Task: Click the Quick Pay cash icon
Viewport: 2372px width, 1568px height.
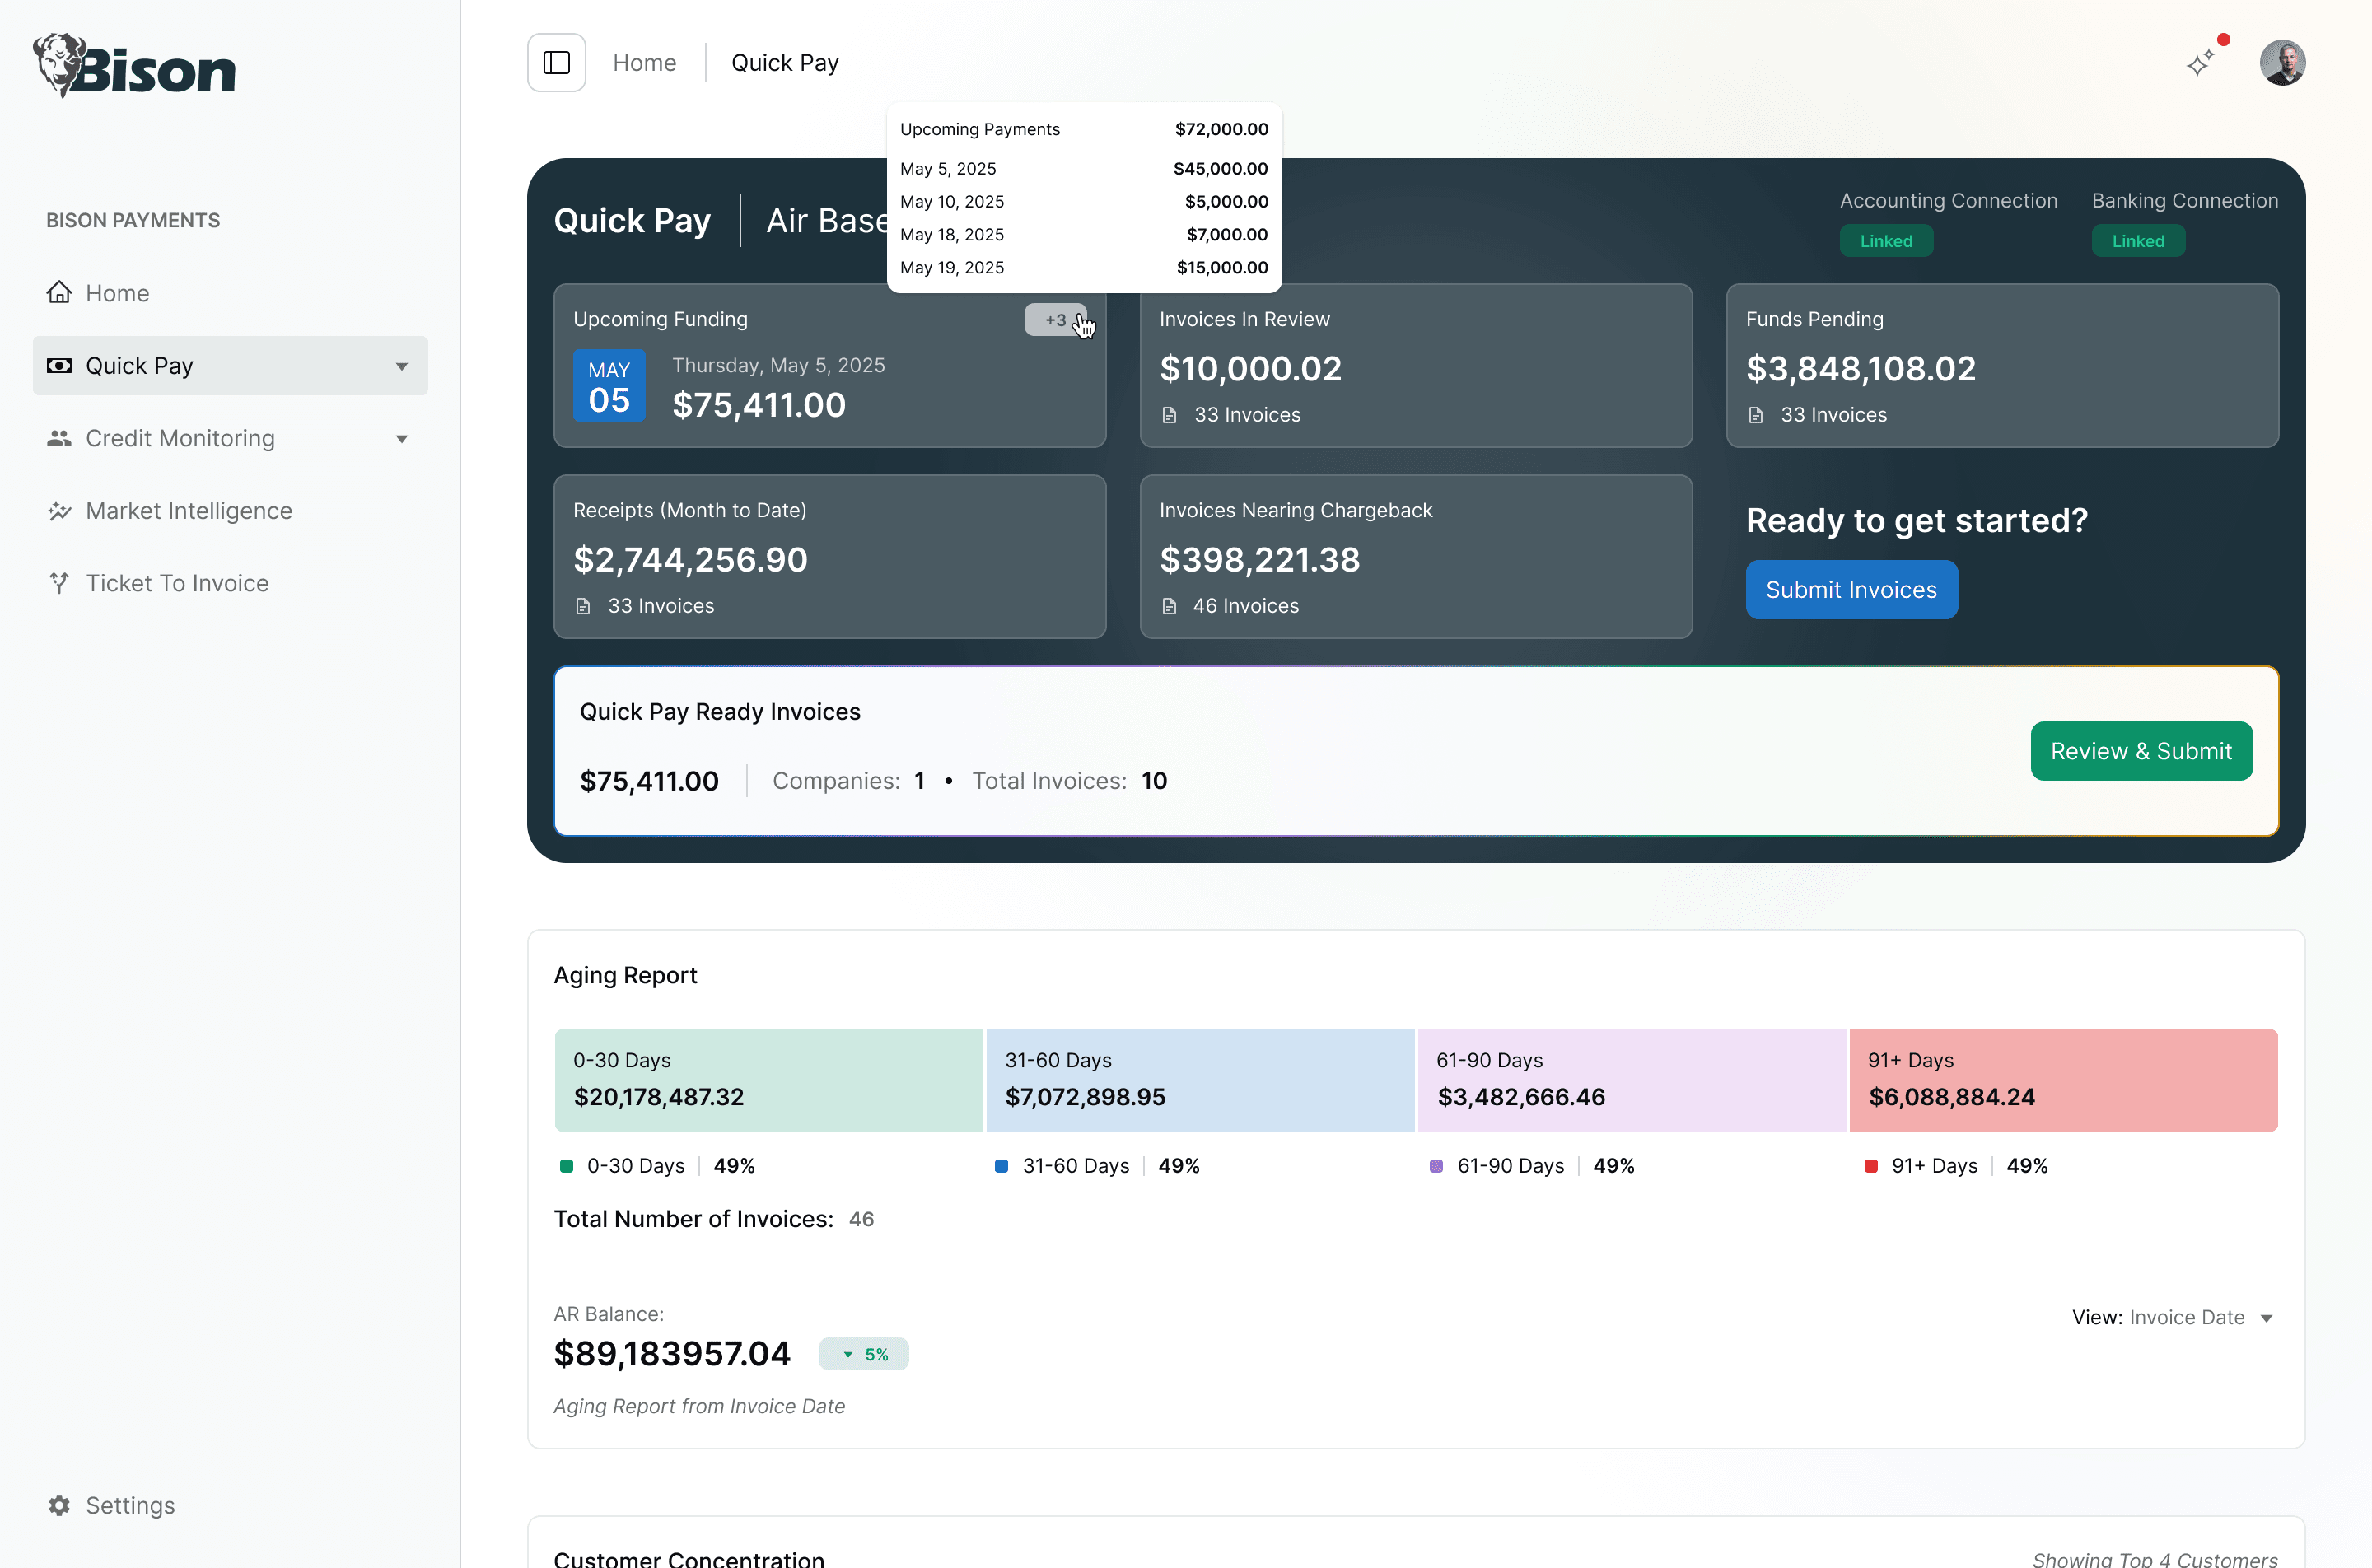Action: [x=59, y=365]
